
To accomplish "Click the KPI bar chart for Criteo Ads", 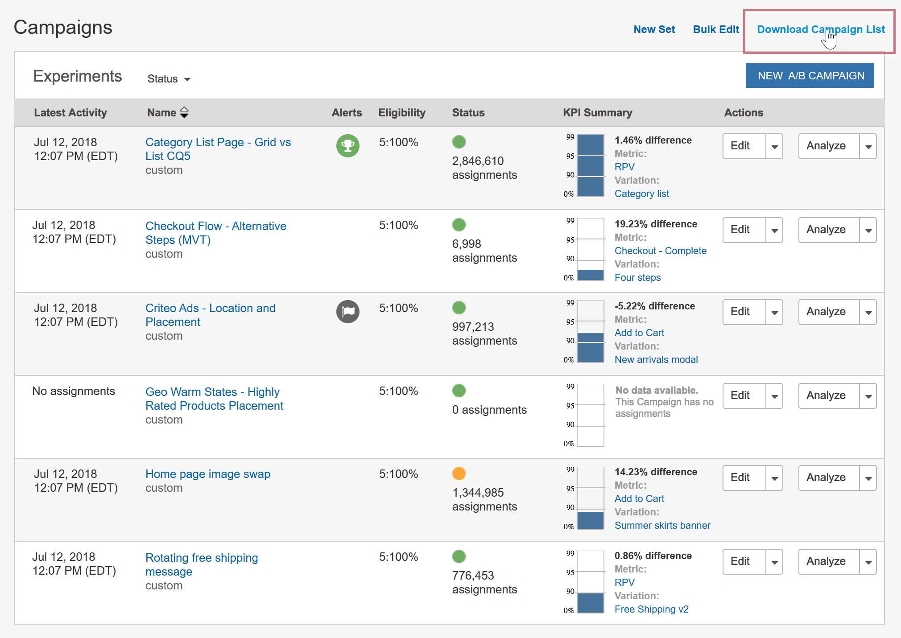I will tap(590, 331).
